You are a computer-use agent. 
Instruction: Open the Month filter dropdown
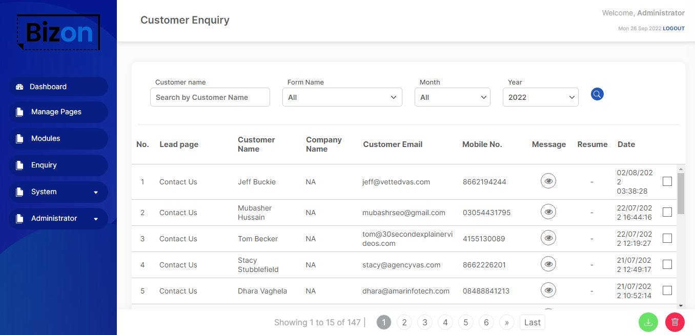point(452,97)
